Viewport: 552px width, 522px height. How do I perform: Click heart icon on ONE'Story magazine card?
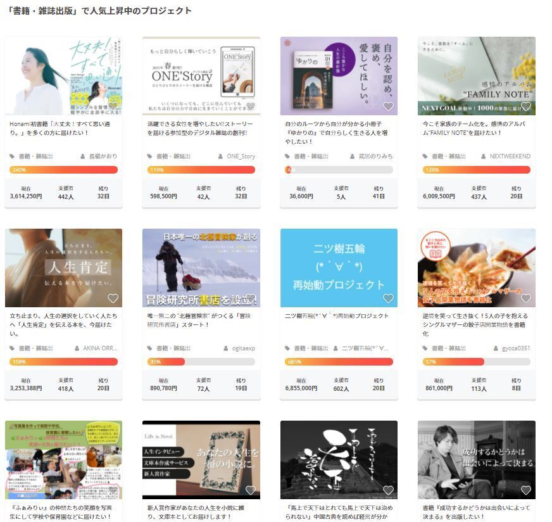click(x=250, y=106)
